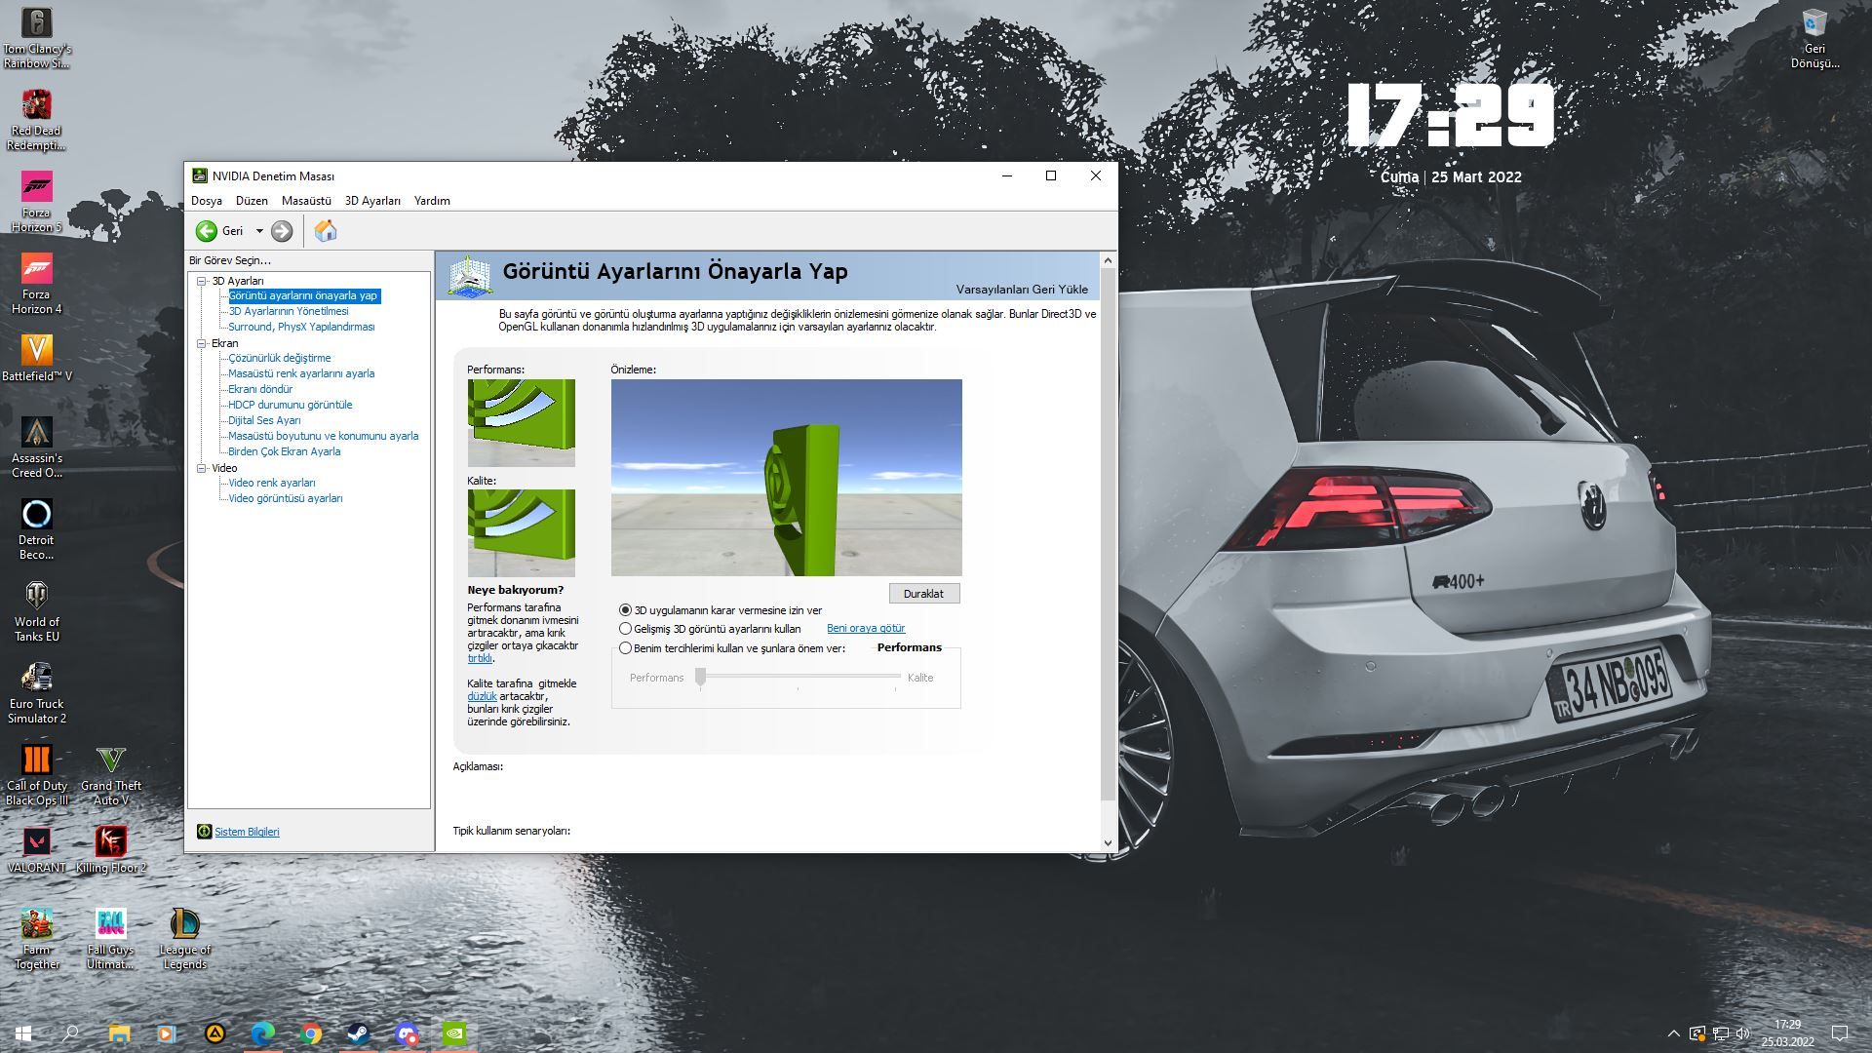Open the Geri history dropdown arrow
The image size is (1872, 1053).
[x=259, y=231]
